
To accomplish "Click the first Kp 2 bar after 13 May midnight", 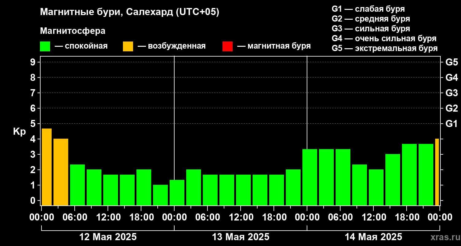I will click(194, 187).
